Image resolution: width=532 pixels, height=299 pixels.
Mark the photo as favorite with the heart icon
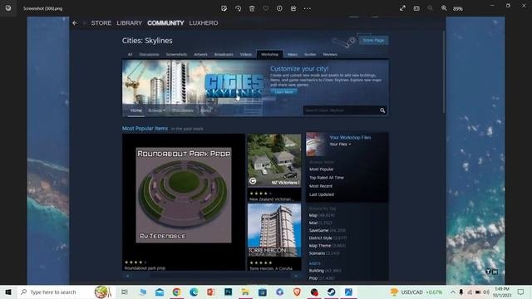(x=266, y=8)
